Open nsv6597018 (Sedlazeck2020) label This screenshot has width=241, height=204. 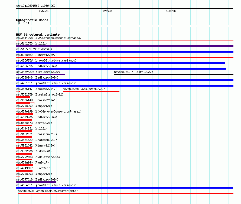37,179
